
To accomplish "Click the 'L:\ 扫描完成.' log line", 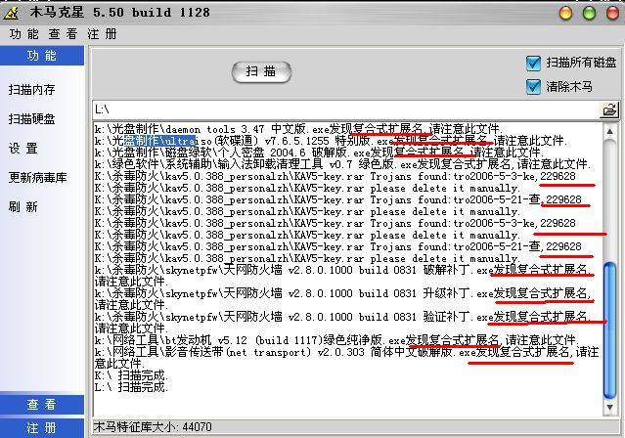I will pyautogui.click(x=131, y=387).
